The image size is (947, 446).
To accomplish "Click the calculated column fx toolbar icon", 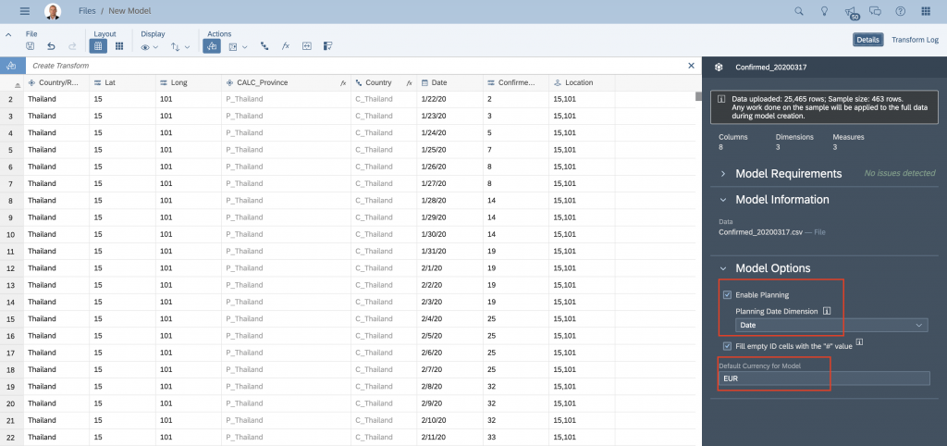I will click(x=286, y=46).
